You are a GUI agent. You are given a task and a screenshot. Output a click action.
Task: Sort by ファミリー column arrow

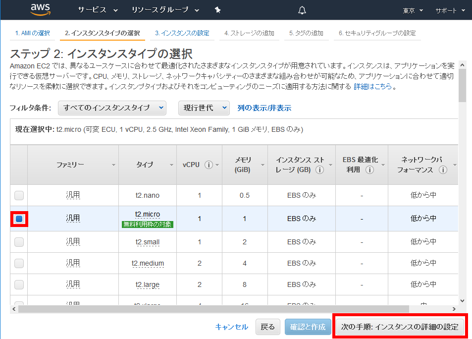point(113,165)
